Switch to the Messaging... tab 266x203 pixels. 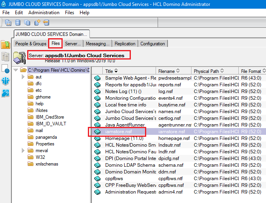(x=98, y=44)
